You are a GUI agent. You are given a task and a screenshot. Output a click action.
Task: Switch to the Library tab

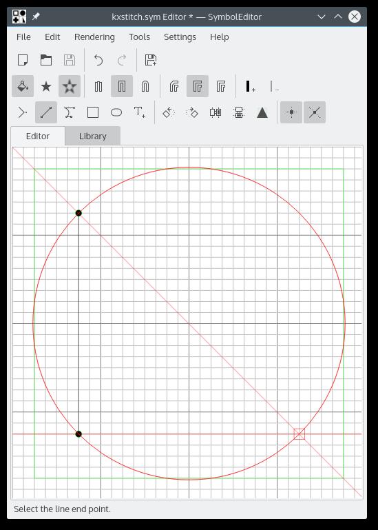click(x=93, y=136)
